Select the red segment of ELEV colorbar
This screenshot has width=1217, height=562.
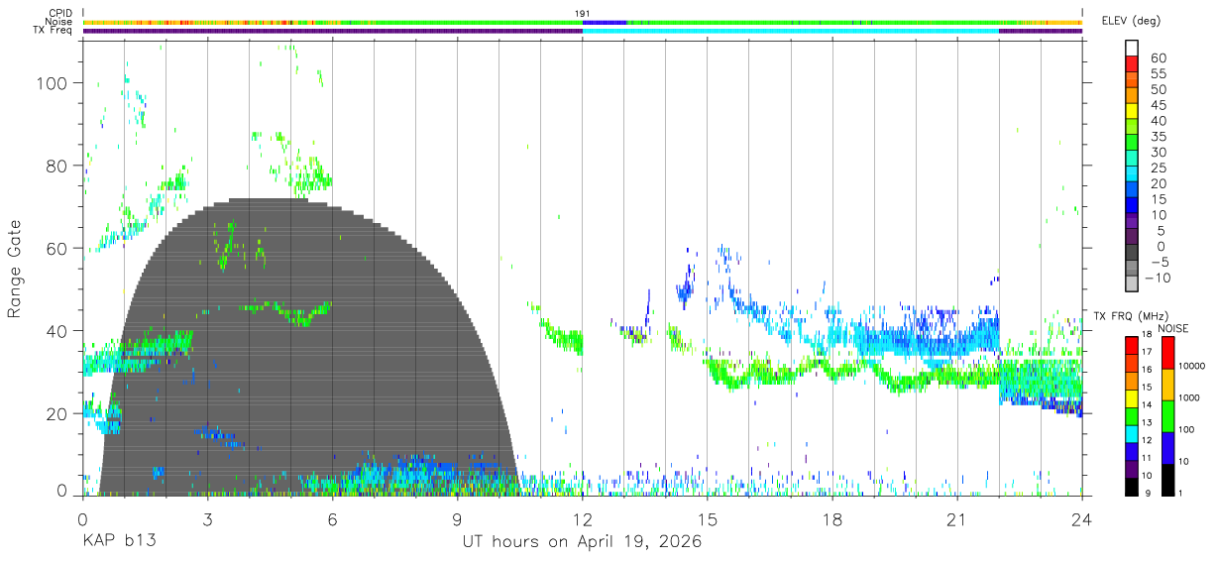1133,63
